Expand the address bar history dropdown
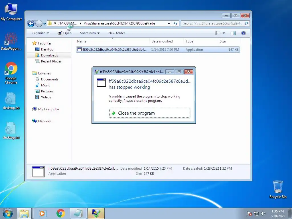292x219 pixels. click(169, 23)
